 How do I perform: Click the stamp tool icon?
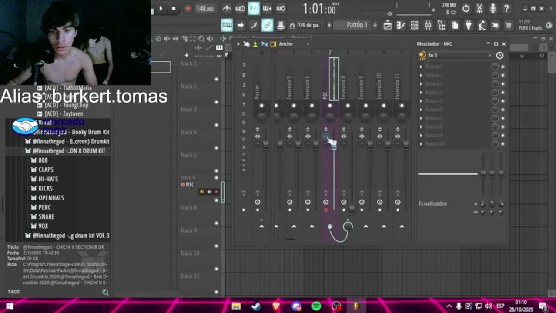tap(281, 25)
